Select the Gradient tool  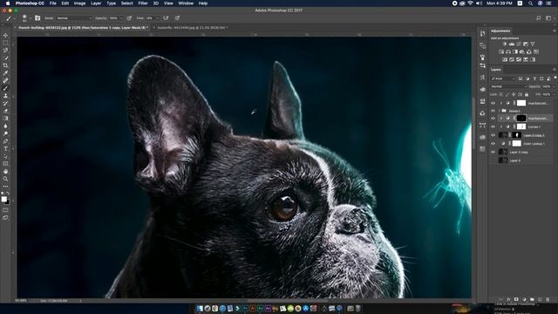pos(5,119)
